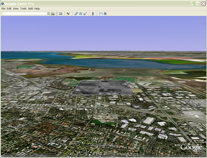The width and height of the screenshot is (207, 158).
Task: Toggle the sidebar panel icon
Action: tap(60, 14)
